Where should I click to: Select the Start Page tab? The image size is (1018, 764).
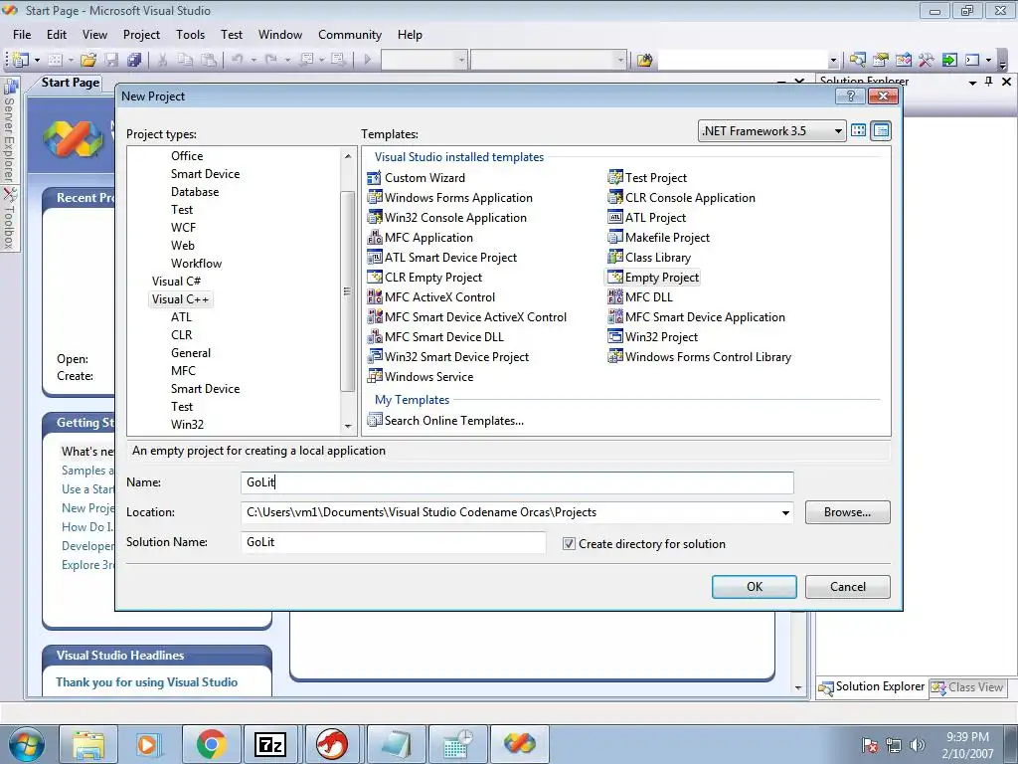point(71,83)
